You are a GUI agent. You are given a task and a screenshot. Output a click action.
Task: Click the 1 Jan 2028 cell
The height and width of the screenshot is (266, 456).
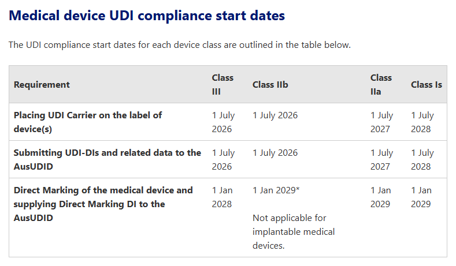click(222, 197)
